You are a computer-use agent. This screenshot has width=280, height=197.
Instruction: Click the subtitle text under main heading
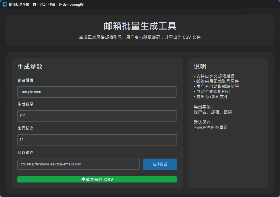click(x=140, y=37)
